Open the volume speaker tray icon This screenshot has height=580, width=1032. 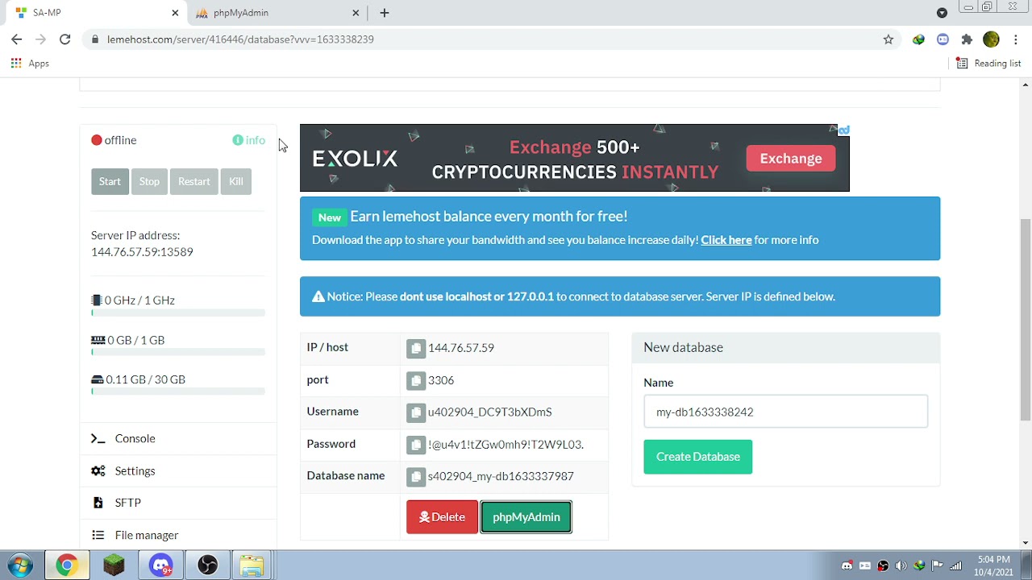pos(901,565)
